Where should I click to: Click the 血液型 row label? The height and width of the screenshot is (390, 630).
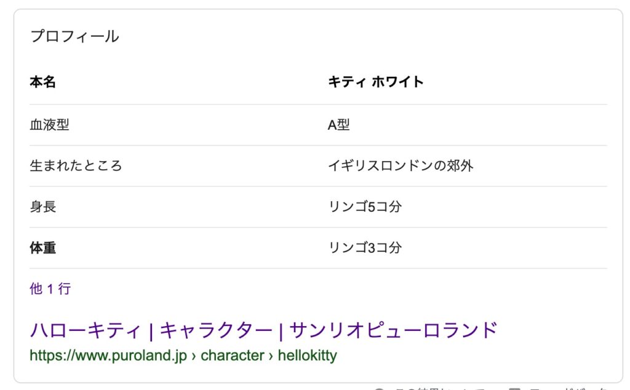[49, 124]
